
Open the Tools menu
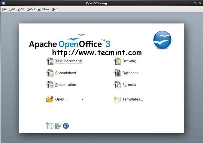(x=31, y=9)
